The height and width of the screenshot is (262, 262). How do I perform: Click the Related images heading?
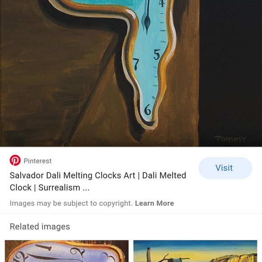pyautogui.click(x=40, y=227)
